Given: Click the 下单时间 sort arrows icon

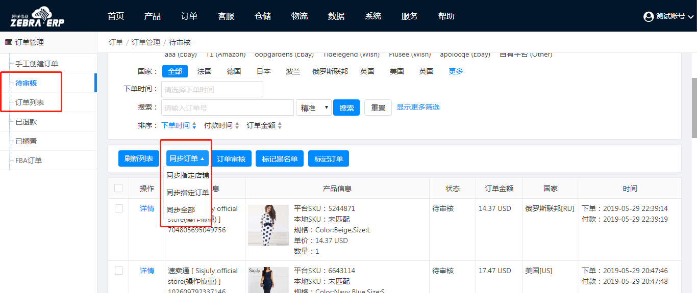Looking at the screenshot, I should 194,125.
